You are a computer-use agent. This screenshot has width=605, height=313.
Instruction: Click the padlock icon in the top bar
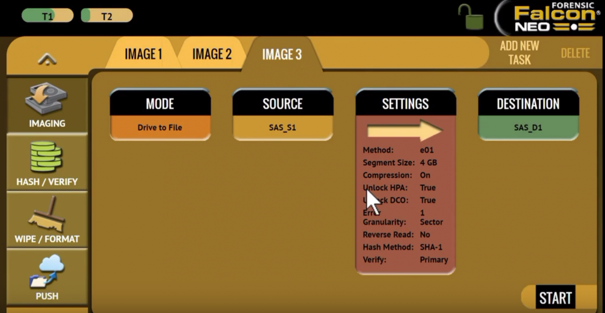click(471, 18)
